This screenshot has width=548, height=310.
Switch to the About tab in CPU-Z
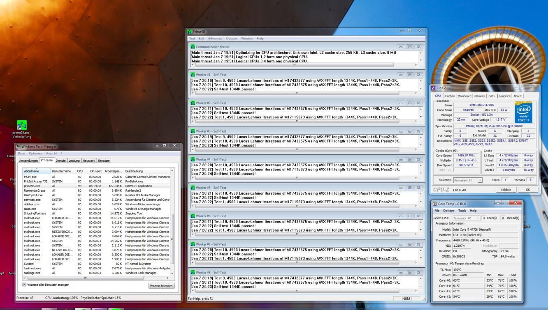tap(518, 96)
